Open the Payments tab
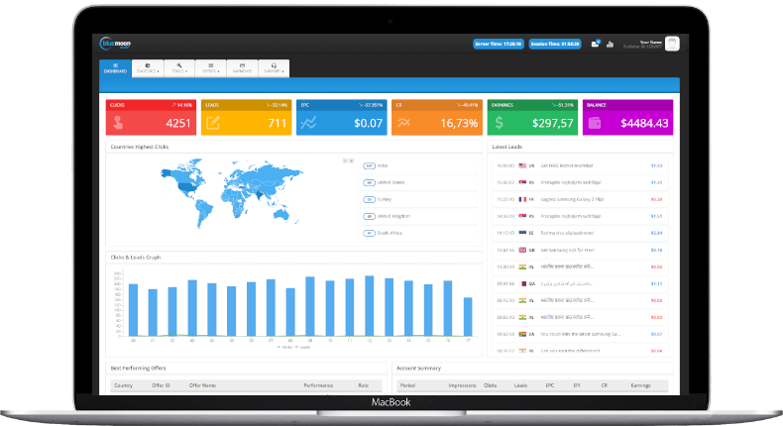Image resolution: width=783 pixels, height=426 pixels. coord(243,67)
